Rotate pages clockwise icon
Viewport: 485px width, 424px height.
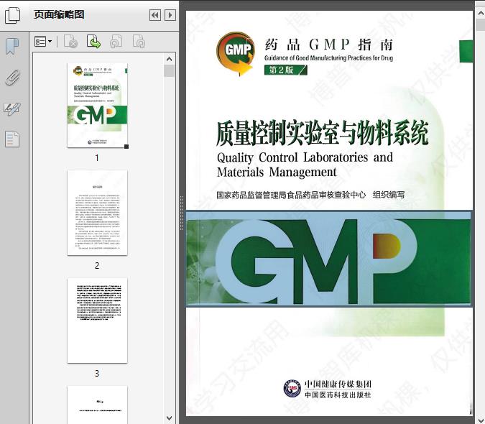(x=139, y=42)
